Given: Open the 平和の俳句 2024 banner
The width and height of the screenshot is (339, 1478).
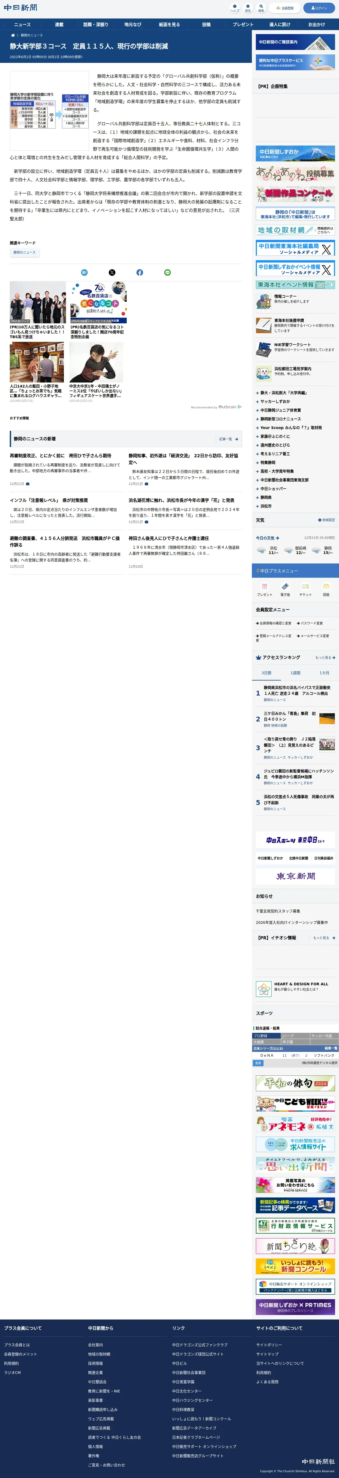Looking at the screenshot, I should coord(295,1083).
